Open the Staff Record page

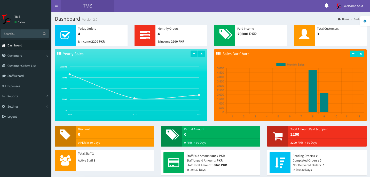(x=26, y=76)
